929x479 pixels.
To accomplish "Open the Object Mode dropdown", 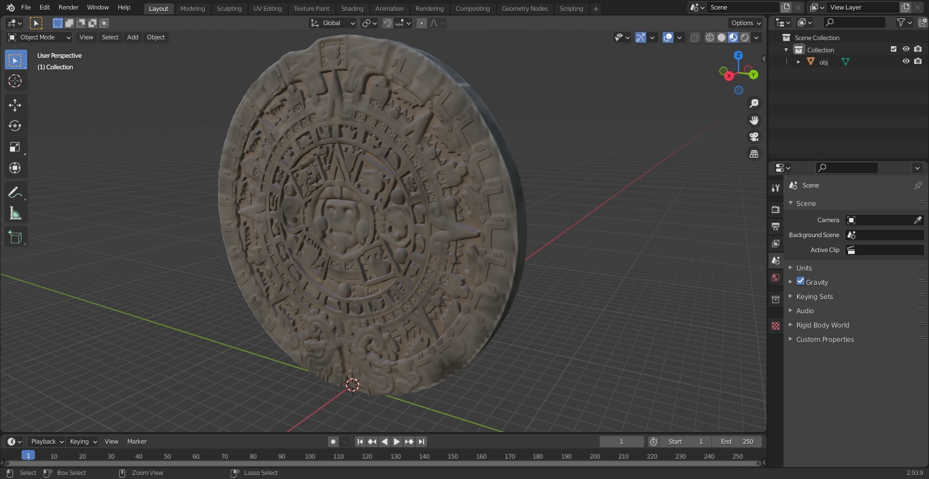I will 39,37.
